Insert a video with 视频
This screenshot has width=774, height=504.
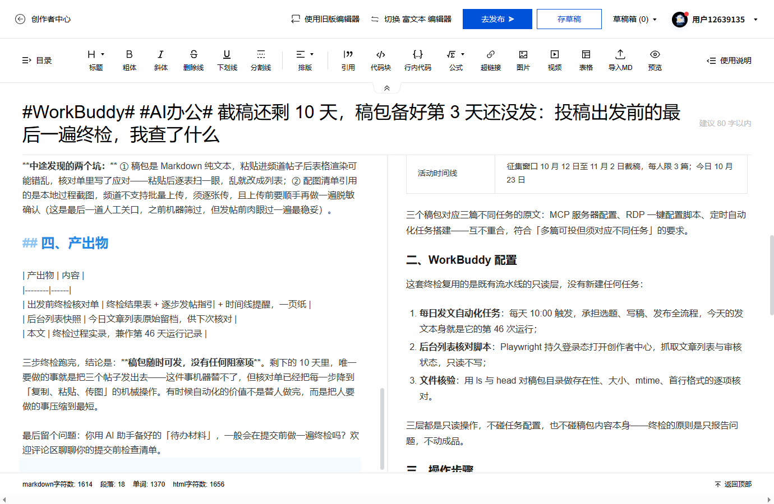[x=555, y=60]
